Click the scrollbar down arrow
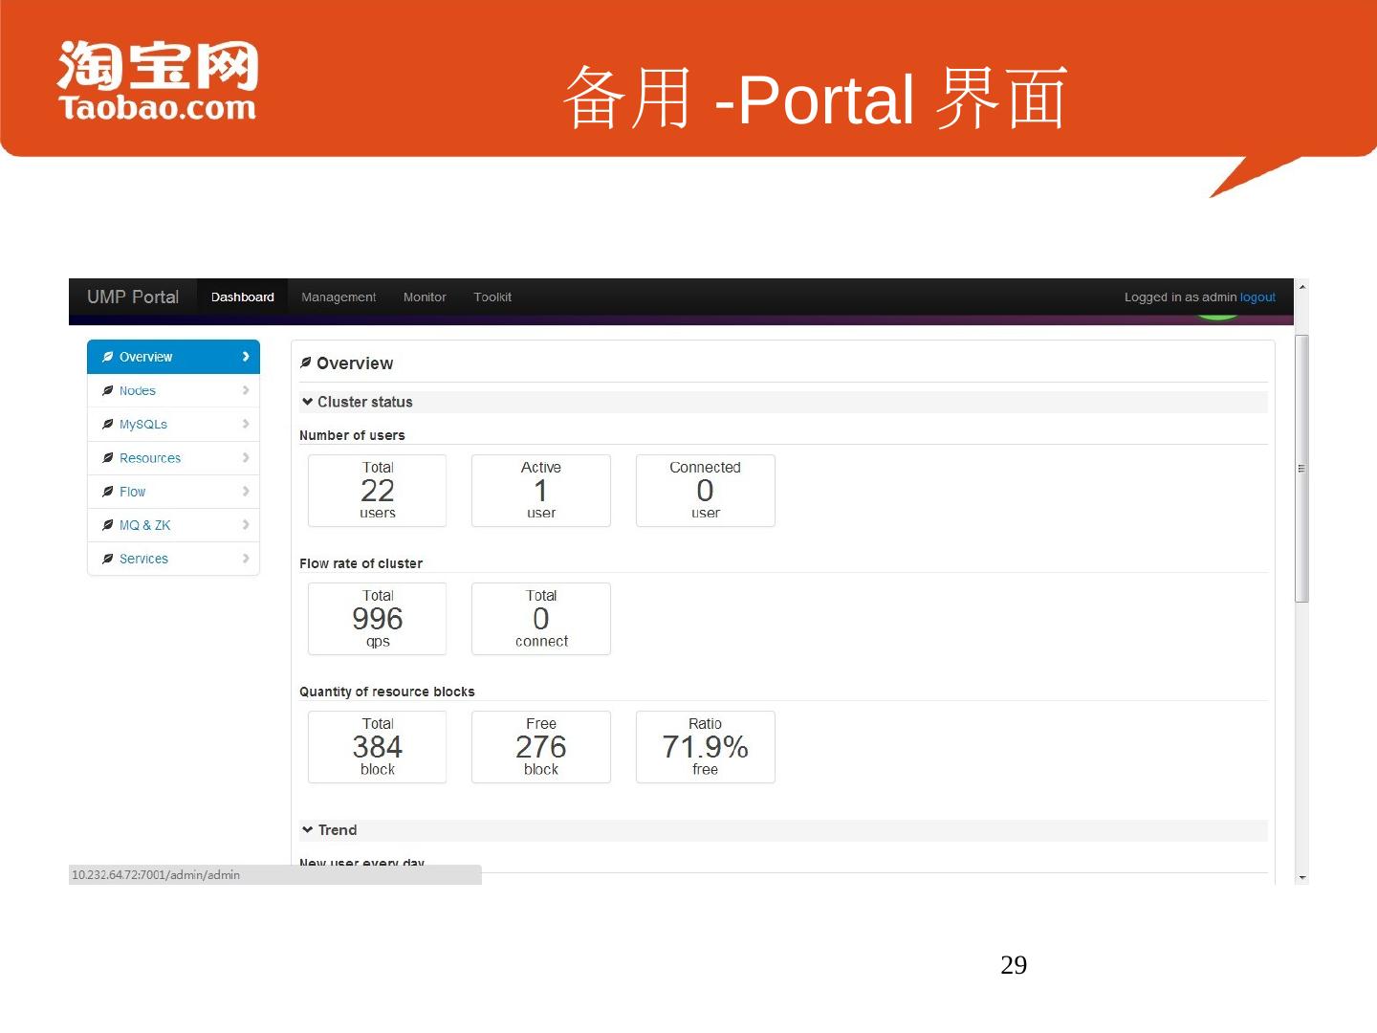The height and width of the screenshot is (1033, 1377). click(x=1301, y=877)
